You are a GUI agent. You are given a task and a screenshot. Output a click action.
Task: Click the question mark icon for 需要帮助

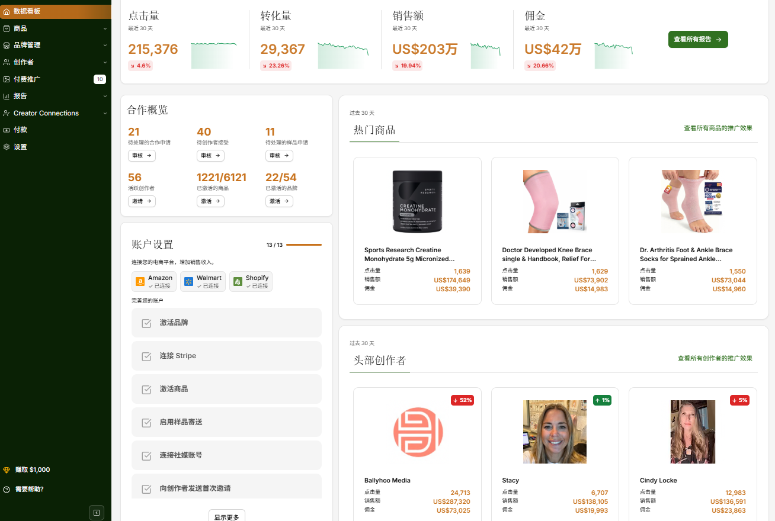click(x=7, y=490)
